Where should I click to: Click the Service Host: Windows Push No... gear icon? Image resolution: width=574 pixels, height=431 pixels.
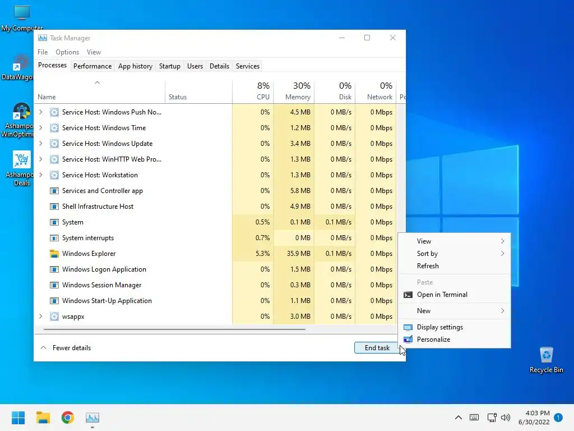pos(54,112)
